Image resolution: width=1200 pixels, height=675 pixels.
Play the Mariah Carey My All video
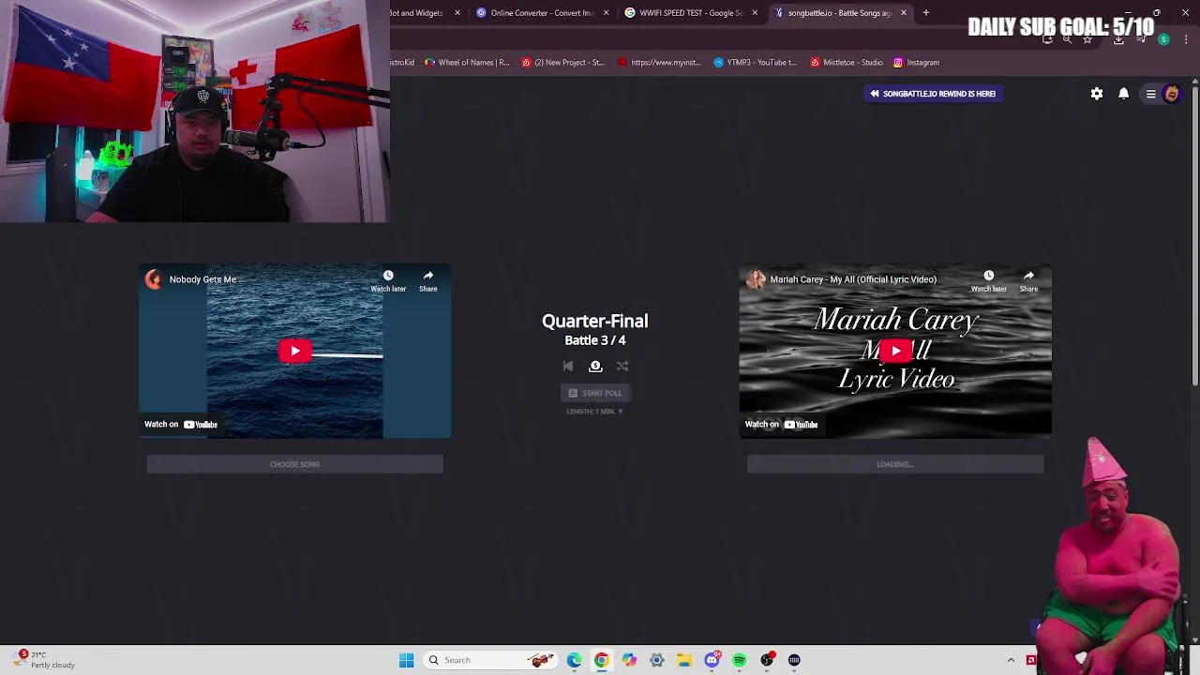895,351
